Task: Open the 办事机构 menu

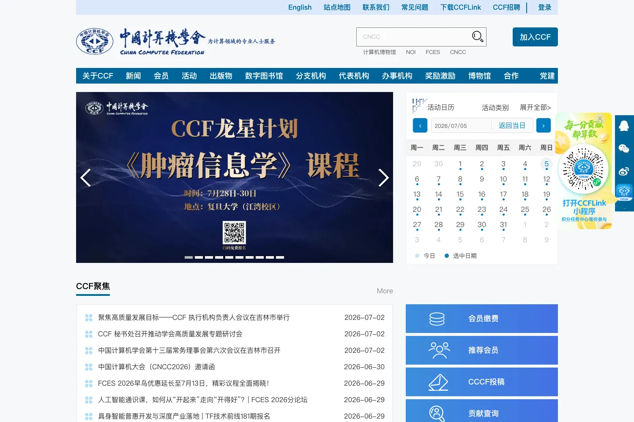Action: [x=397, y=76]
